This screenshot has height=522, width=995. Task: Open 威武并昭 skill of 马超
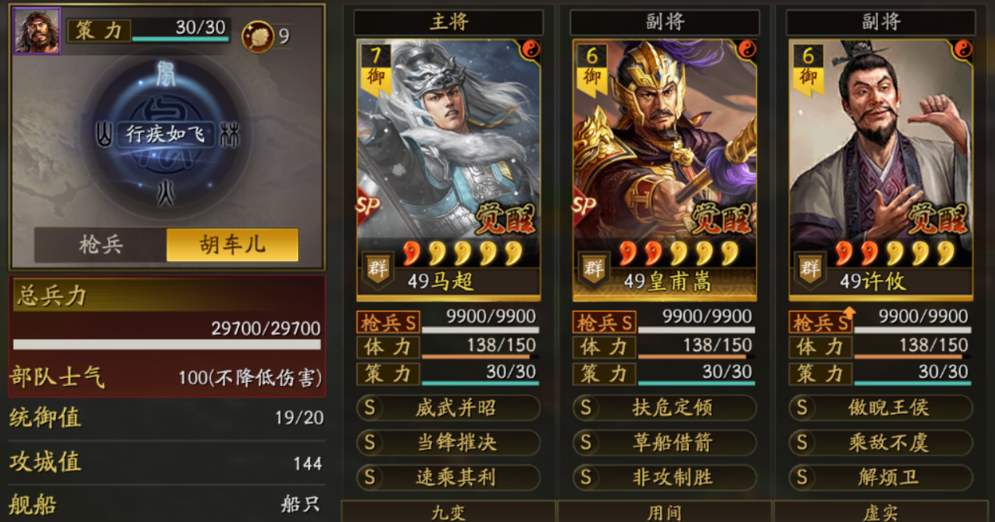click(449, 407)
